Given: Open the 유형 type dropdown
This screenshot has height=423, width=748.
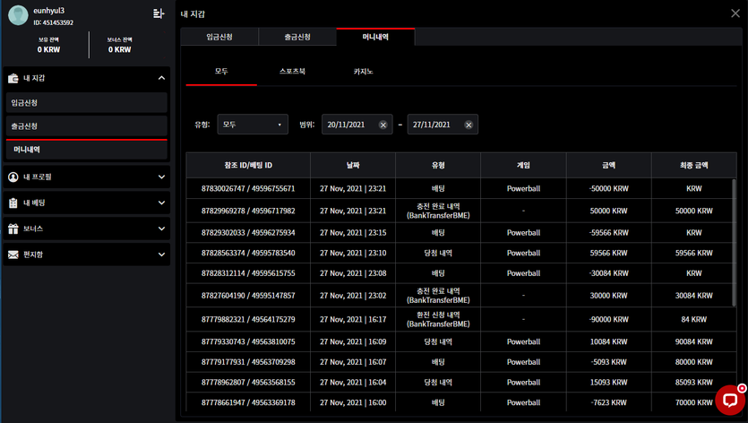Looking at the screenshot, I should click(x=253, y=125).
